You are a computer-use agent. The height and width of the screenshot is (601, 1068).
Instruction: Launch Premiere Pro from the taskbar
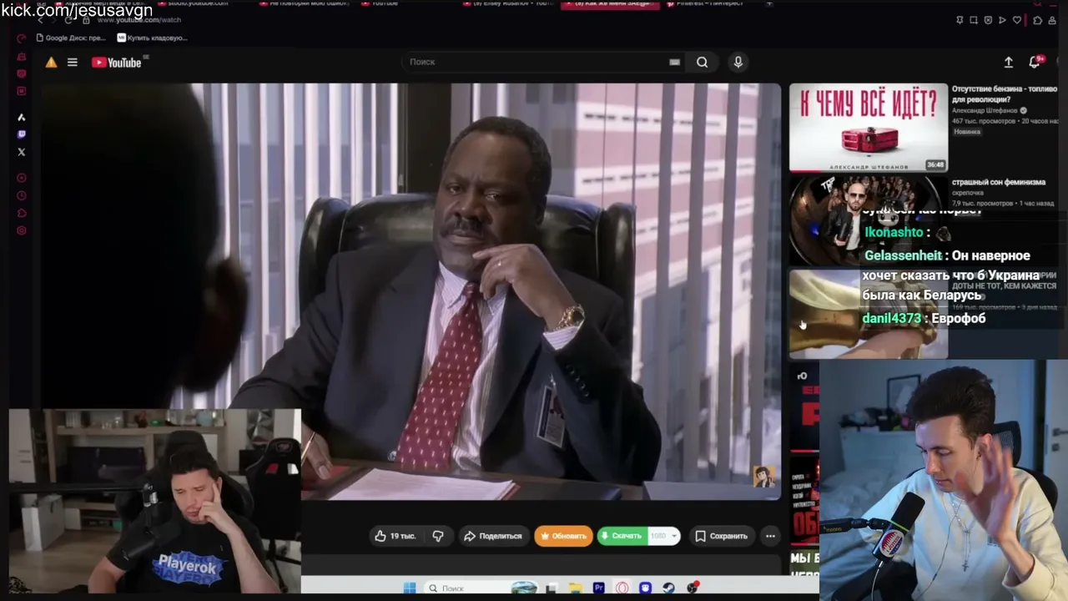[x=598, y=588]
